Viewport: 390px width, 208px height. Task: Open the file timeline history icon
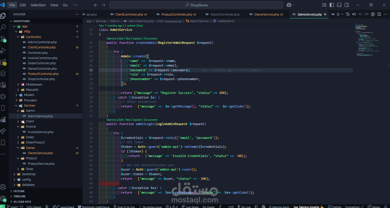[348, 14]
